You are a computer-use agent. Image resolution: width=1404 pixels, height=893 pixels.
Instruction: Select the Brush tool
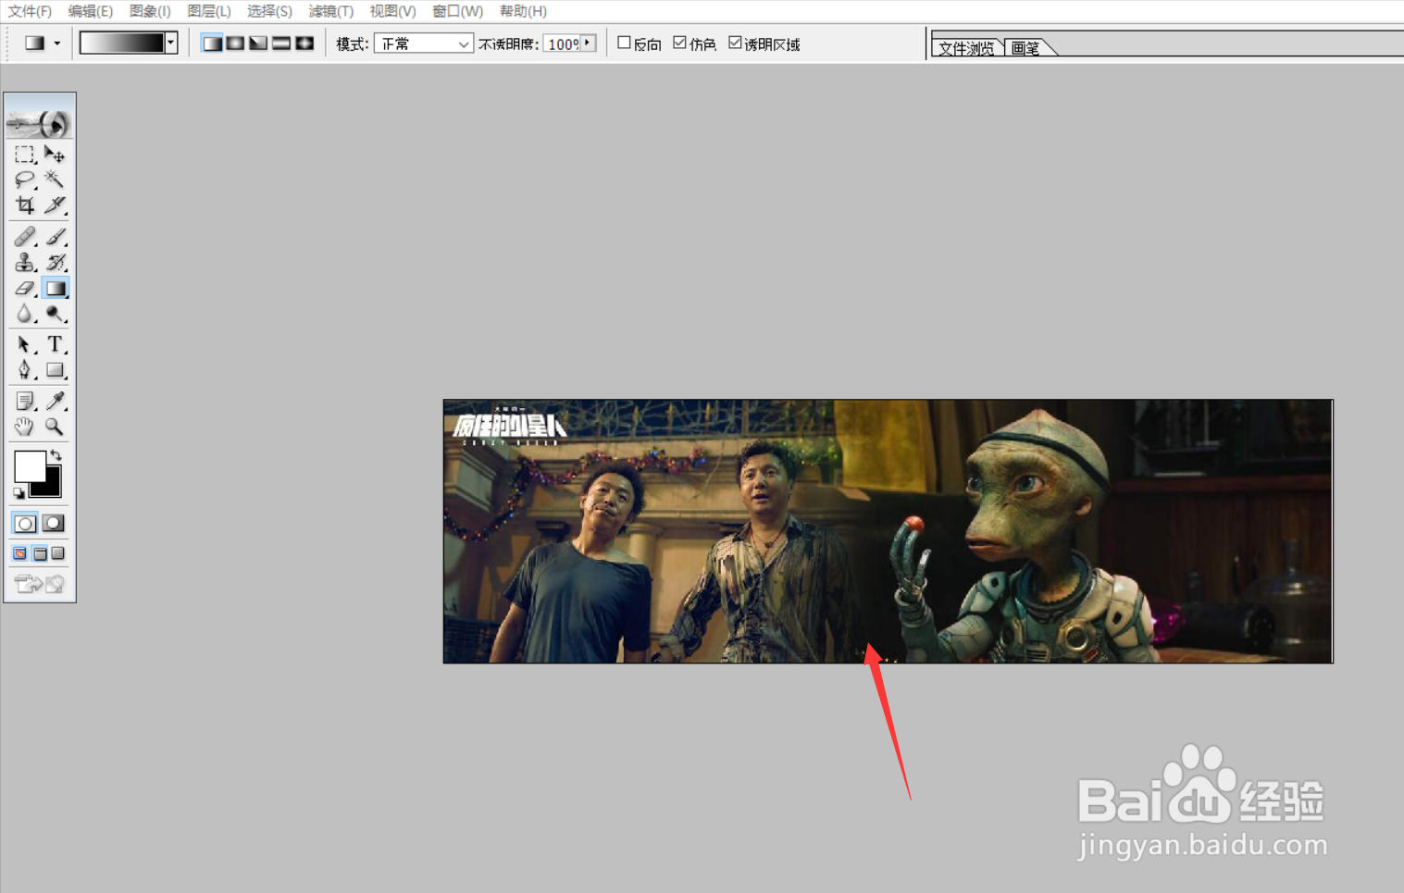(x=55, y=237)
